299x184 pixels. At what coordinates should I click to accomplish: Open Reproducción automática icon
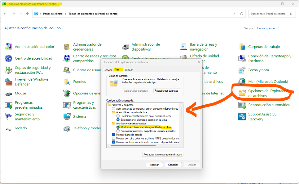pyautogui.click(x=242, y=105)
